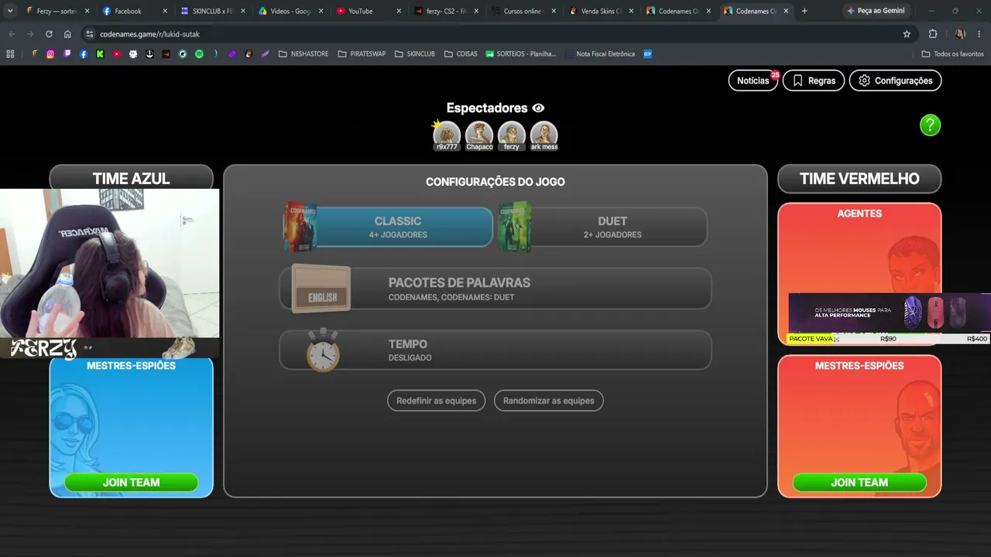
Task: Click the TIME VERMELHO header
Action: [859, 179]
